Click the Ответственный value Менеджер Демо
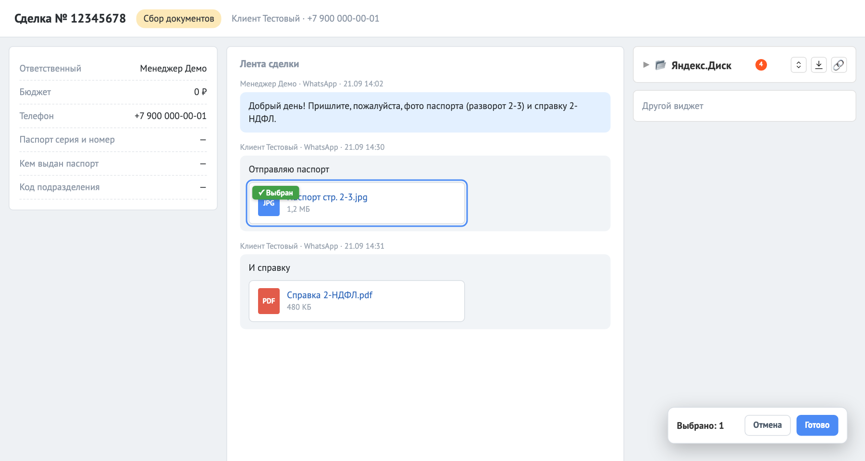865x461 pixels. (x=173, y=69)
